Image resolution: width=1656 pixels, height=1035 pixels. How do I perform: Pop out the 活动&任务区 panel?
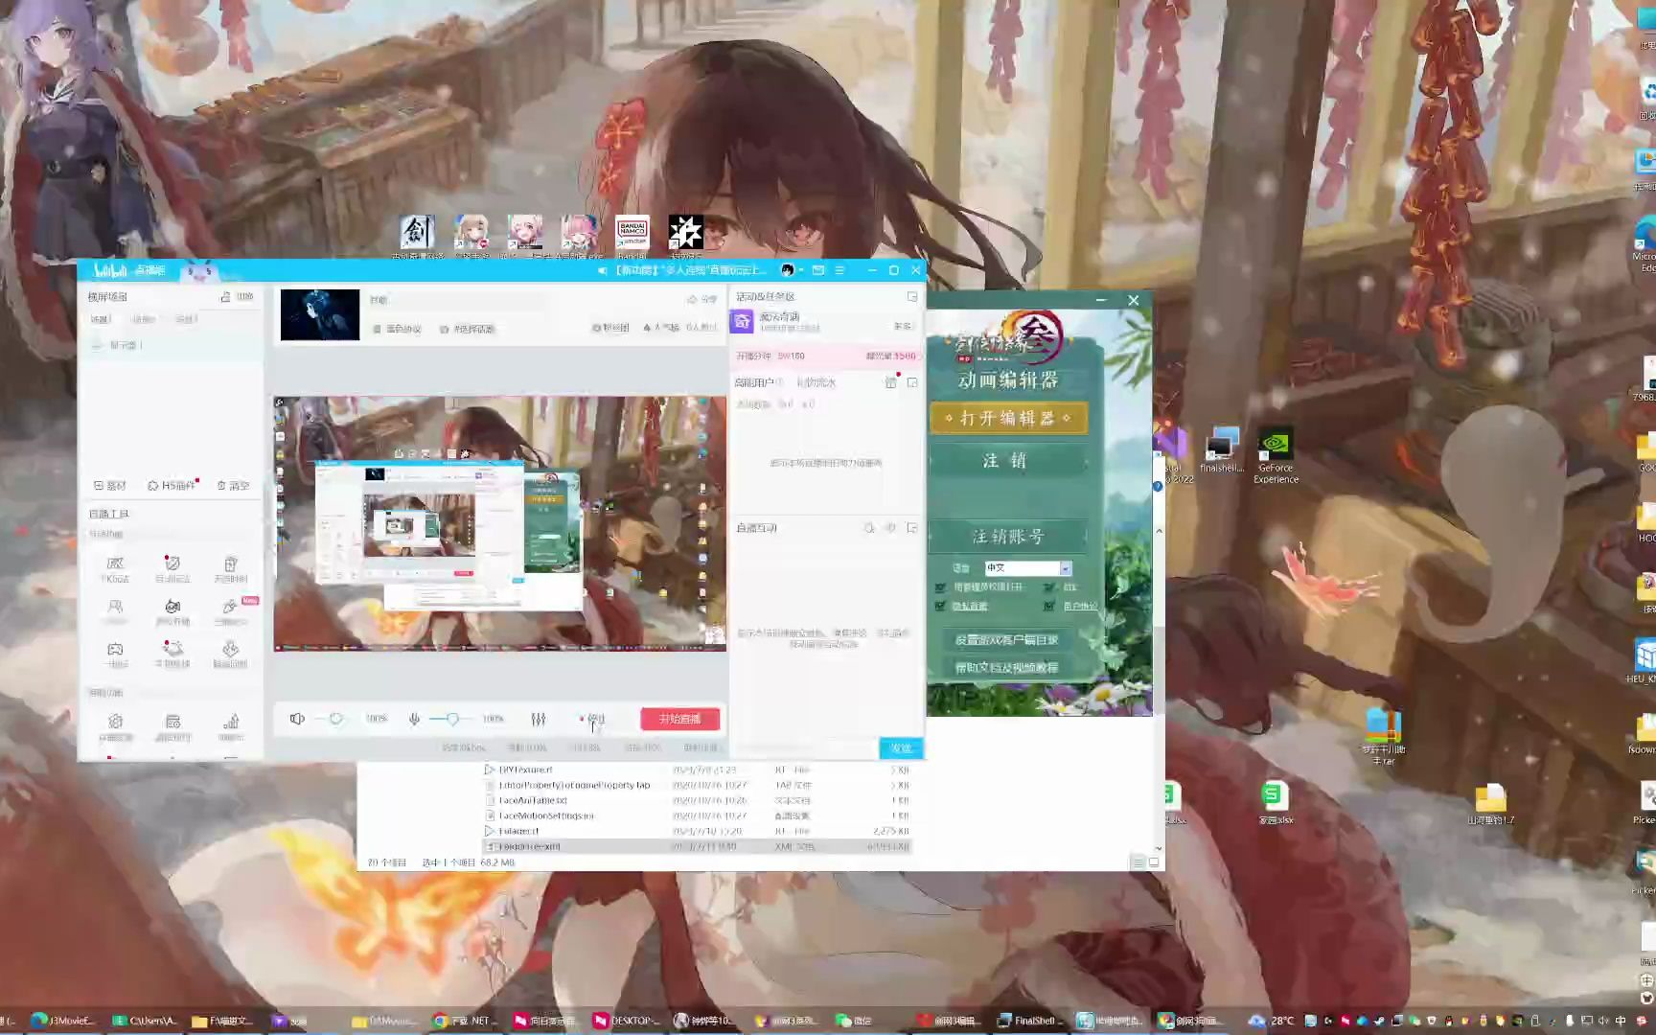click(x=912, y=297)
